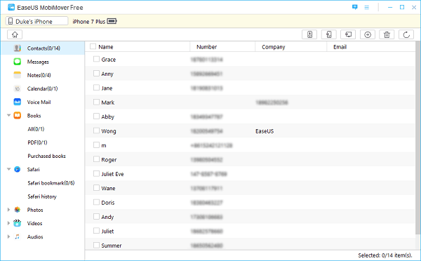The image size is (421, 261).
Task: Click the blue Voice Mail icon
Action: tap(17, 102)
